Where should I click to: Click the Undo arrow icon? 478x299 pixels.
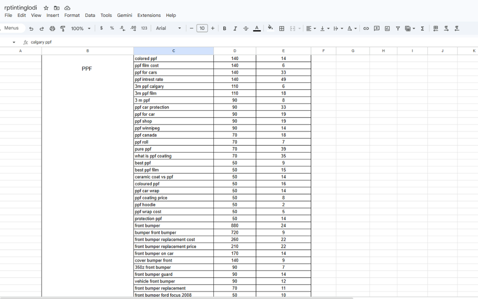[31, 28]
